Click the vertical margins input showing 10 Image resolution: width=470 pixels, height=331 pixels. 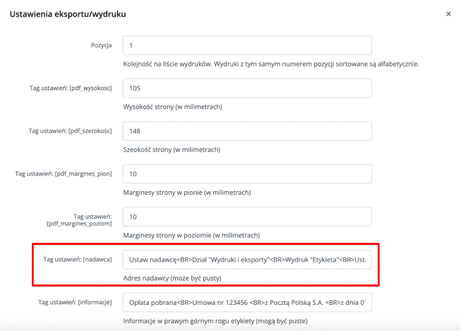pos(247,174)
